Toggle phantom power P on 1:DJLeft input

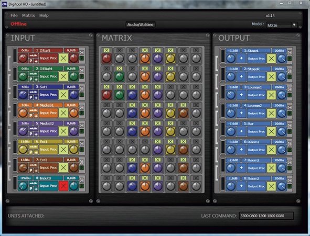[31, 61]
